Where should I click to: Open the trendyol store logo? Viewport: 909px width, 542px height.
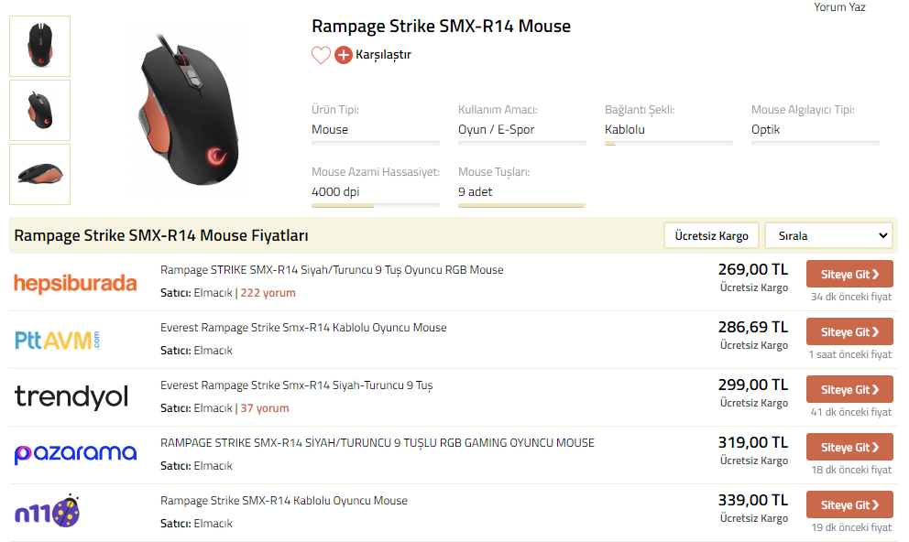[71, 397]
